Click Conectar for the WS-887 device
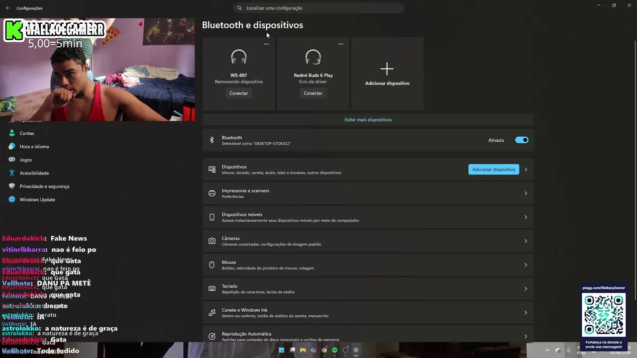The image size is (637, 358). click(x=239, y=93)
